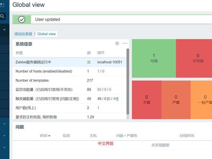The width and height of the screenshot is (212, 159).
Task: Click the 问题 • 严重性 column header
Action: pos(127,136)
